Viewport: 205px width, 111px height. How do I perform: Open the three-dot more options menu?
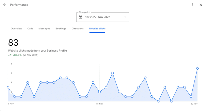click(193, 5)
